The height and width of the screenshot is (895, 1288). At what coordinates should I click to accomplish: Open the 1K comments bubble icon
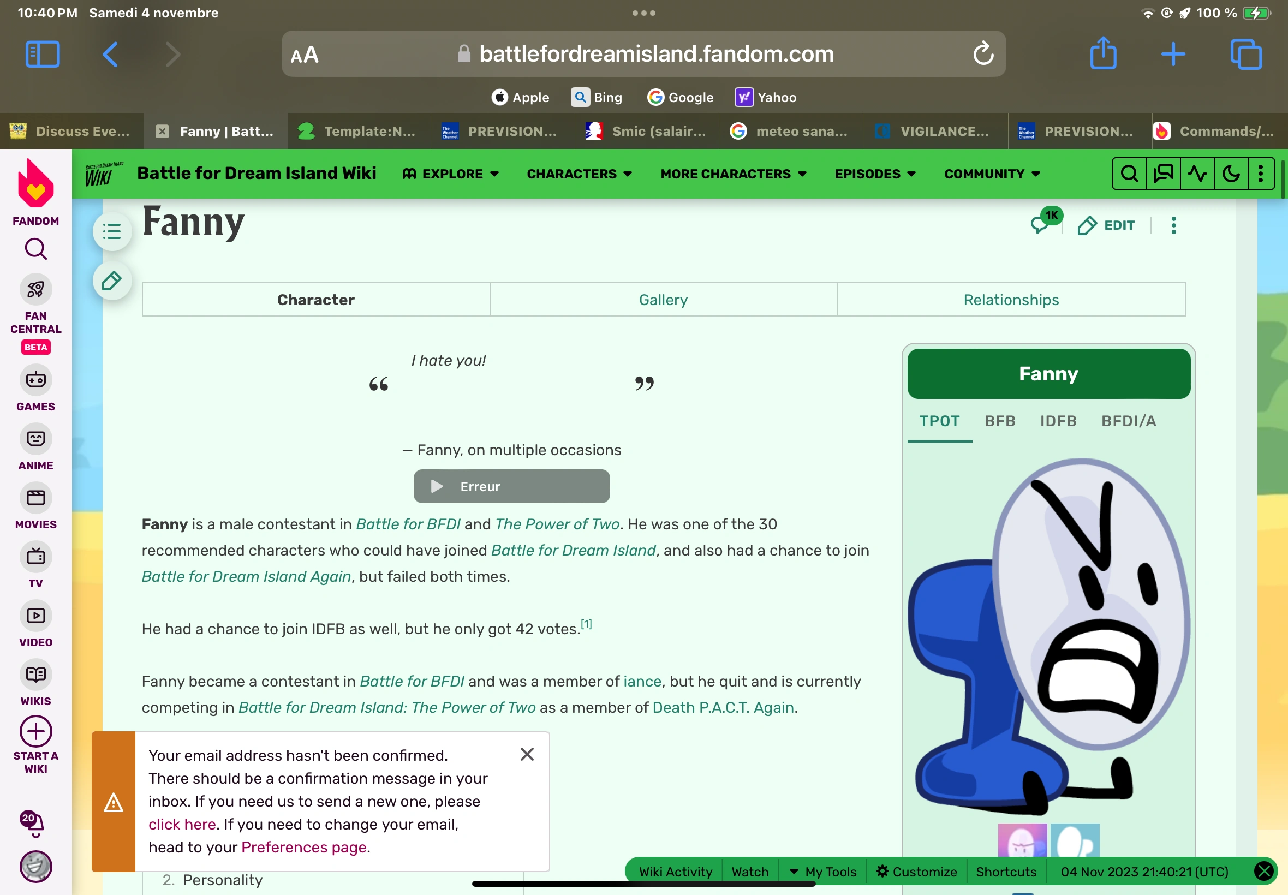click(x=1041, y=224)
